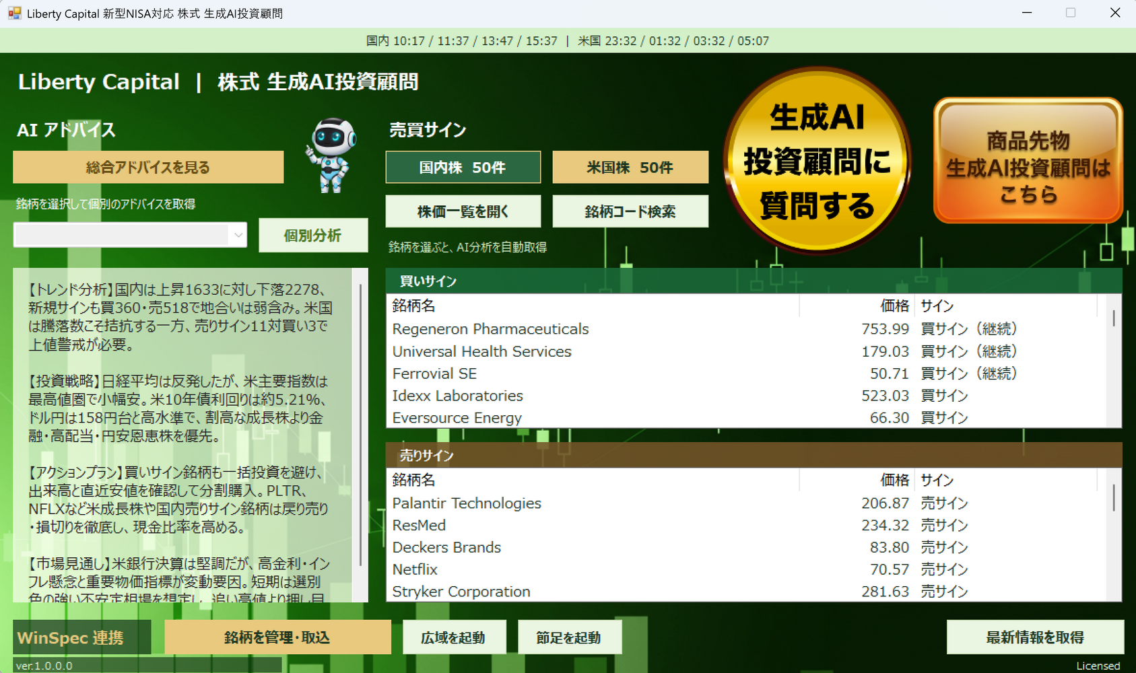Click 総合アドバイスを見る button
This screenshot has height=673, width=1136.
[x=148, y=167]
